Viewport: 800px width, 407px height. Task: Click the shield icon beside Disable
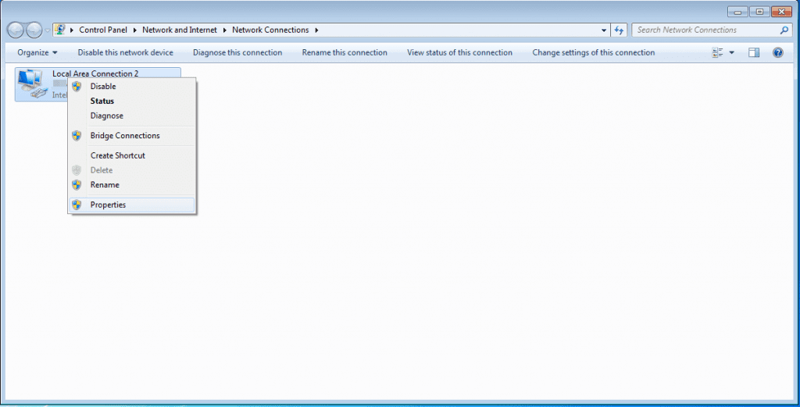point(77,86)
